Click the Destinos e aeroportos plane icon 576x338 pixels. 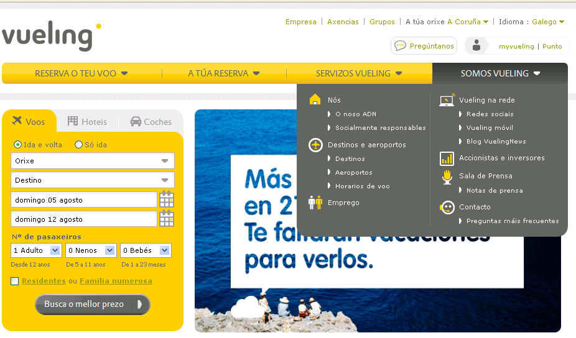click(315, 145)
